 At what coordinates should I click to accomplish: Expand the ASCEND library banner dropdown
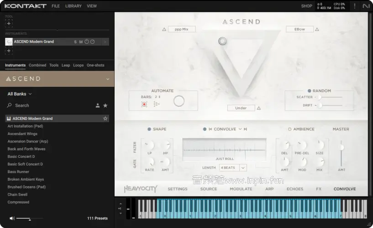pyautogui.click(x=108, y=79)
